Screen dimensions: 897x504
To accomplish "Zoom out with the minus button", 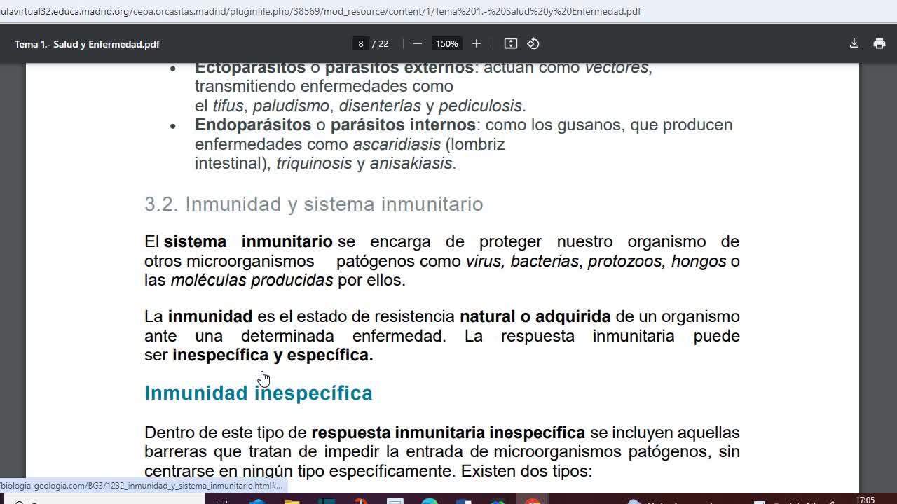I will tap(418, 43).
